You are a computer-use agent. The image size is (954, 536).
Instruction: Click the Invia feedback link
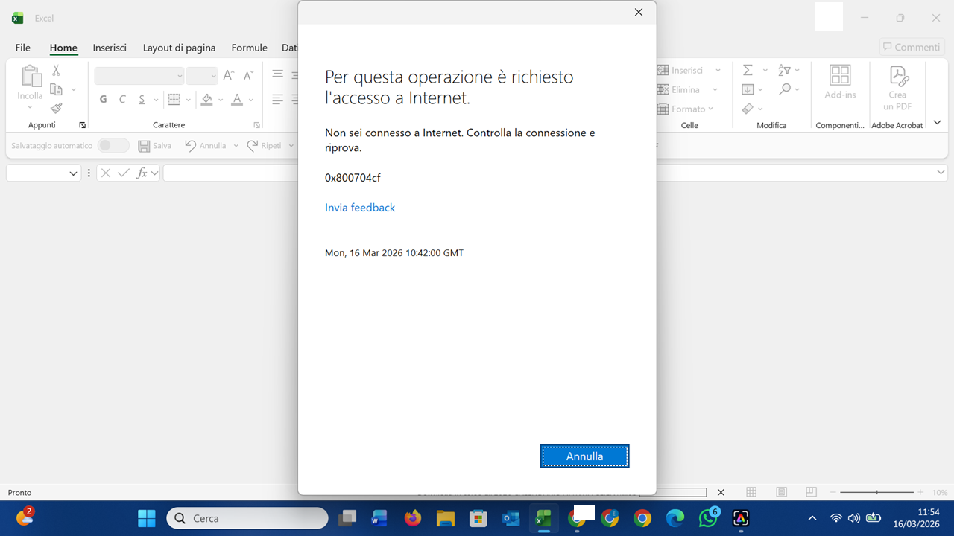pos(360,208)
